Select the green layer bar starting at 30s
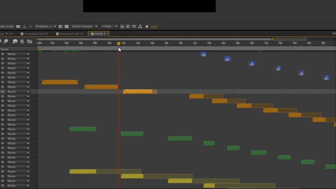Screen dimensions: 336x189 (x=259, y=153)
